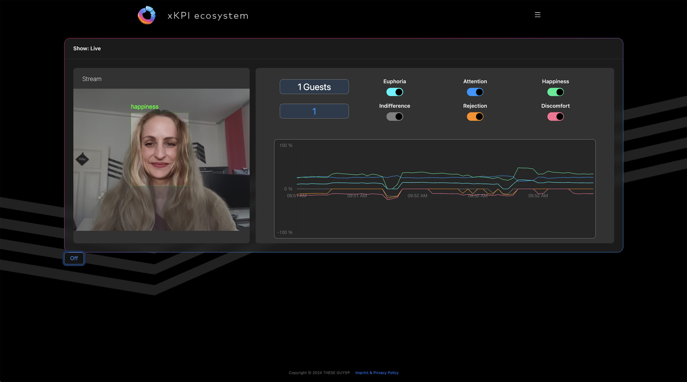Enable the Indifference toggle
The height and width of the screenshot is (382, 687).
[x=394, y=116]
